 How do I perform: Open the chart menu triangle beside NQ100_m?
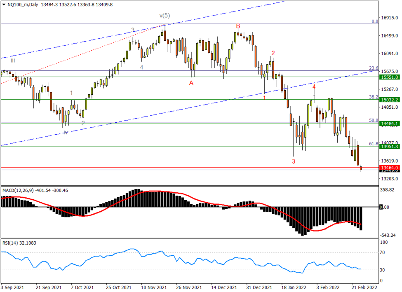pos(4,5)
